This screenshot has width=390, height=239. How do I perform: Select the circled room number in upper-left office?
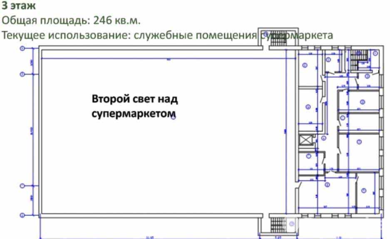(x=305, y=64)
